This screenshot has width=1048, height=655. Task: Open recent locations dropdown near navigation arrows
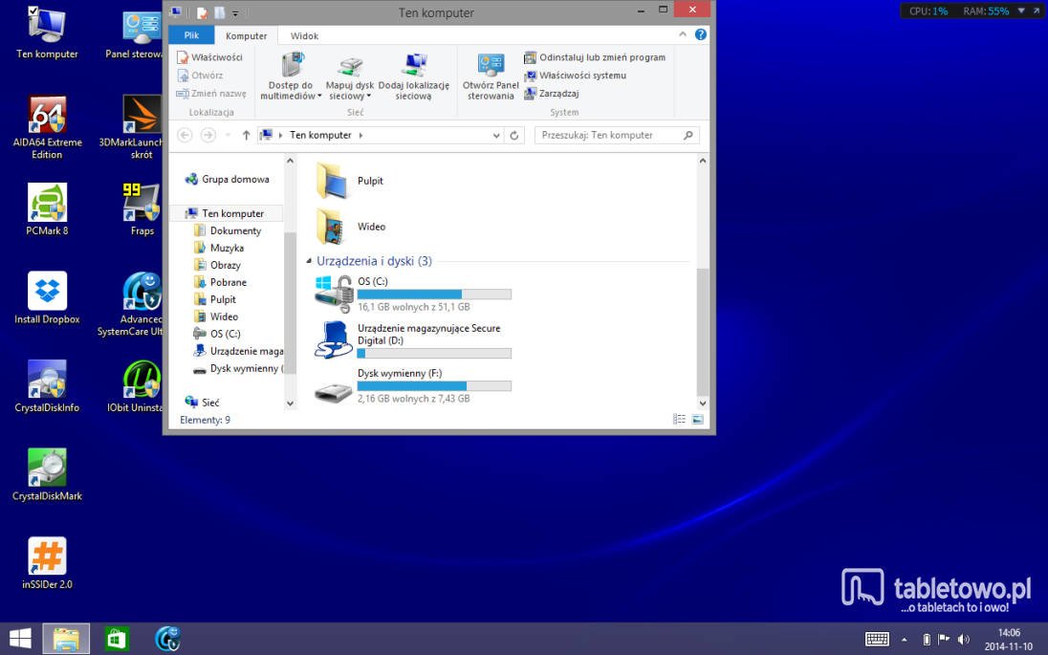pyautogui.click(x=228, y=135)
